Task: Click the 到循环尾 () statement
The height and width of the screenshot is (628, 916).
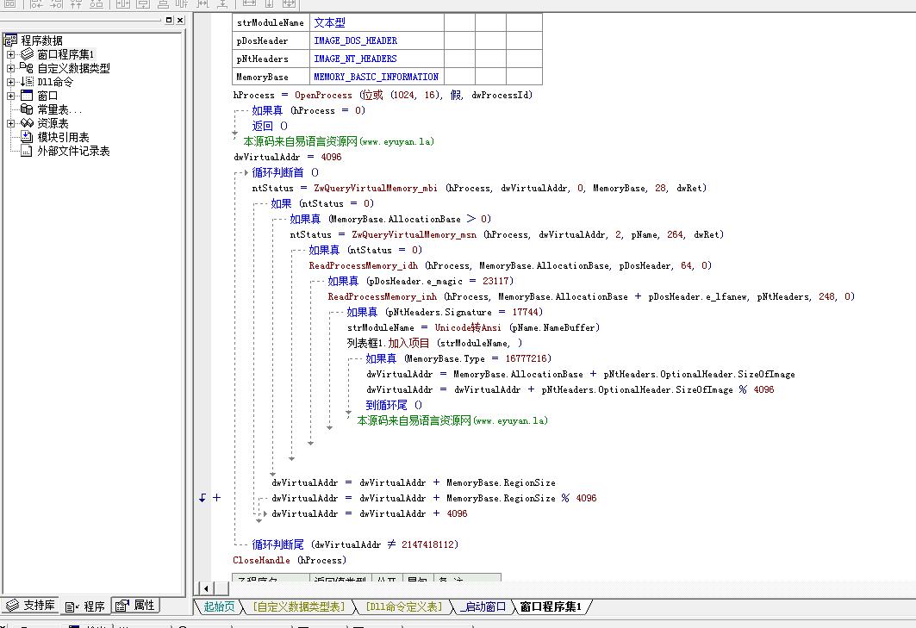Action: pos(394,405)
